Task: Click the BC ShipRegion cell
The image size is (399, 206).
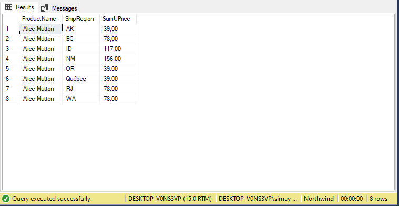Action: pyautogui.click(x=81, y=39)
